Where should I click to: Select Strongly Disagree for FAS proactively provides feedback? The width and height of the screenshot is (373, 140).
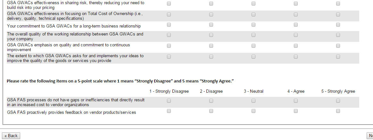coord(169,111)
